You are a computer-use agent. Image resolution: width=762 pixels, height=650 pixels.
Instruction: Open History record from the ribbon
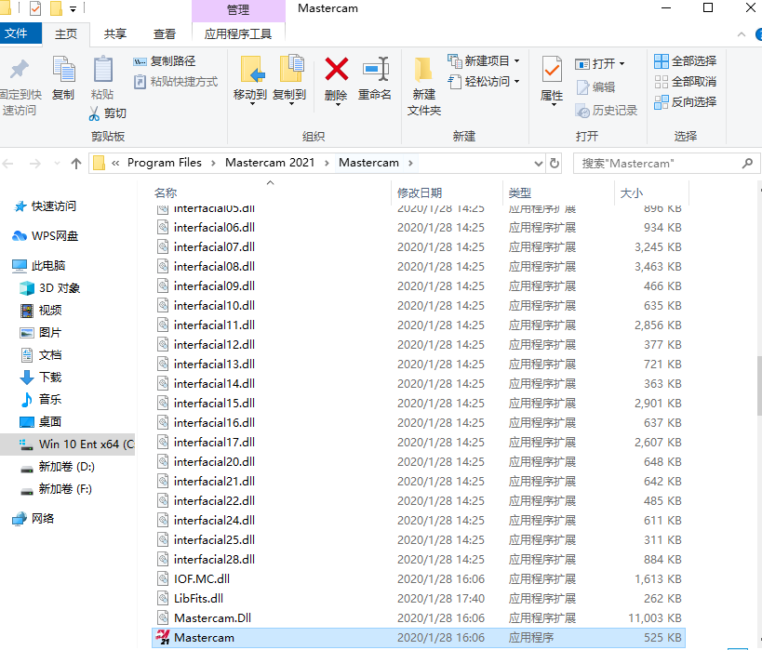pos(607,111)
